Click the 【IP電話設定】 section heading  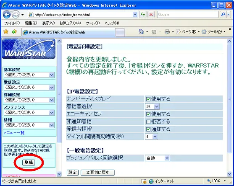[82, 91]
